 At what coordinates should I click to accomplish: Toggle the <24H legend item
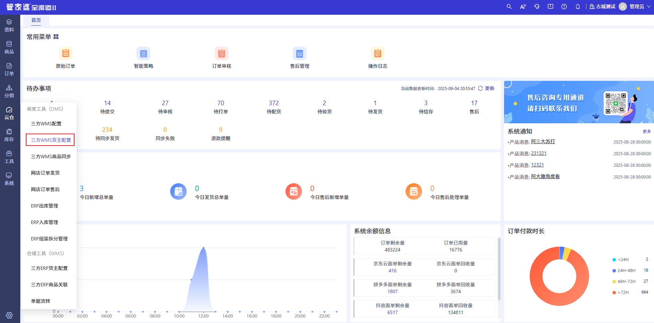click(x=621, y=260)
